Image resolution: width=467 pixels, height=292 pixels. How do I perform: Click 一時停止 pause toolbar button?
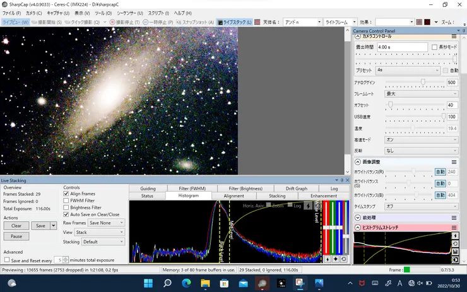pos(158,22)
